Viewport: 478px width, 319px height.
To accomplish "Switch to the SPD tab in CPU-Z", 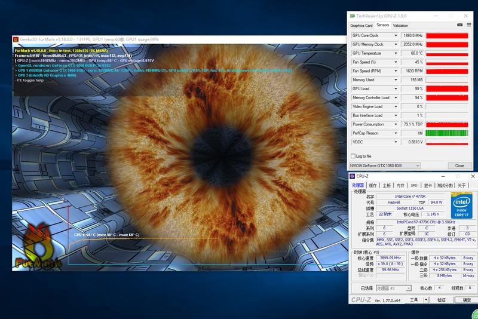I will (413, 186).
